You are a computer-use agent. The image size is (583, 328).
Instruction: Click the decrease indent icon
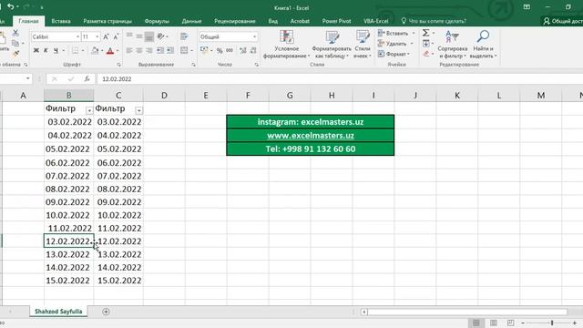[x=160, y=51]
